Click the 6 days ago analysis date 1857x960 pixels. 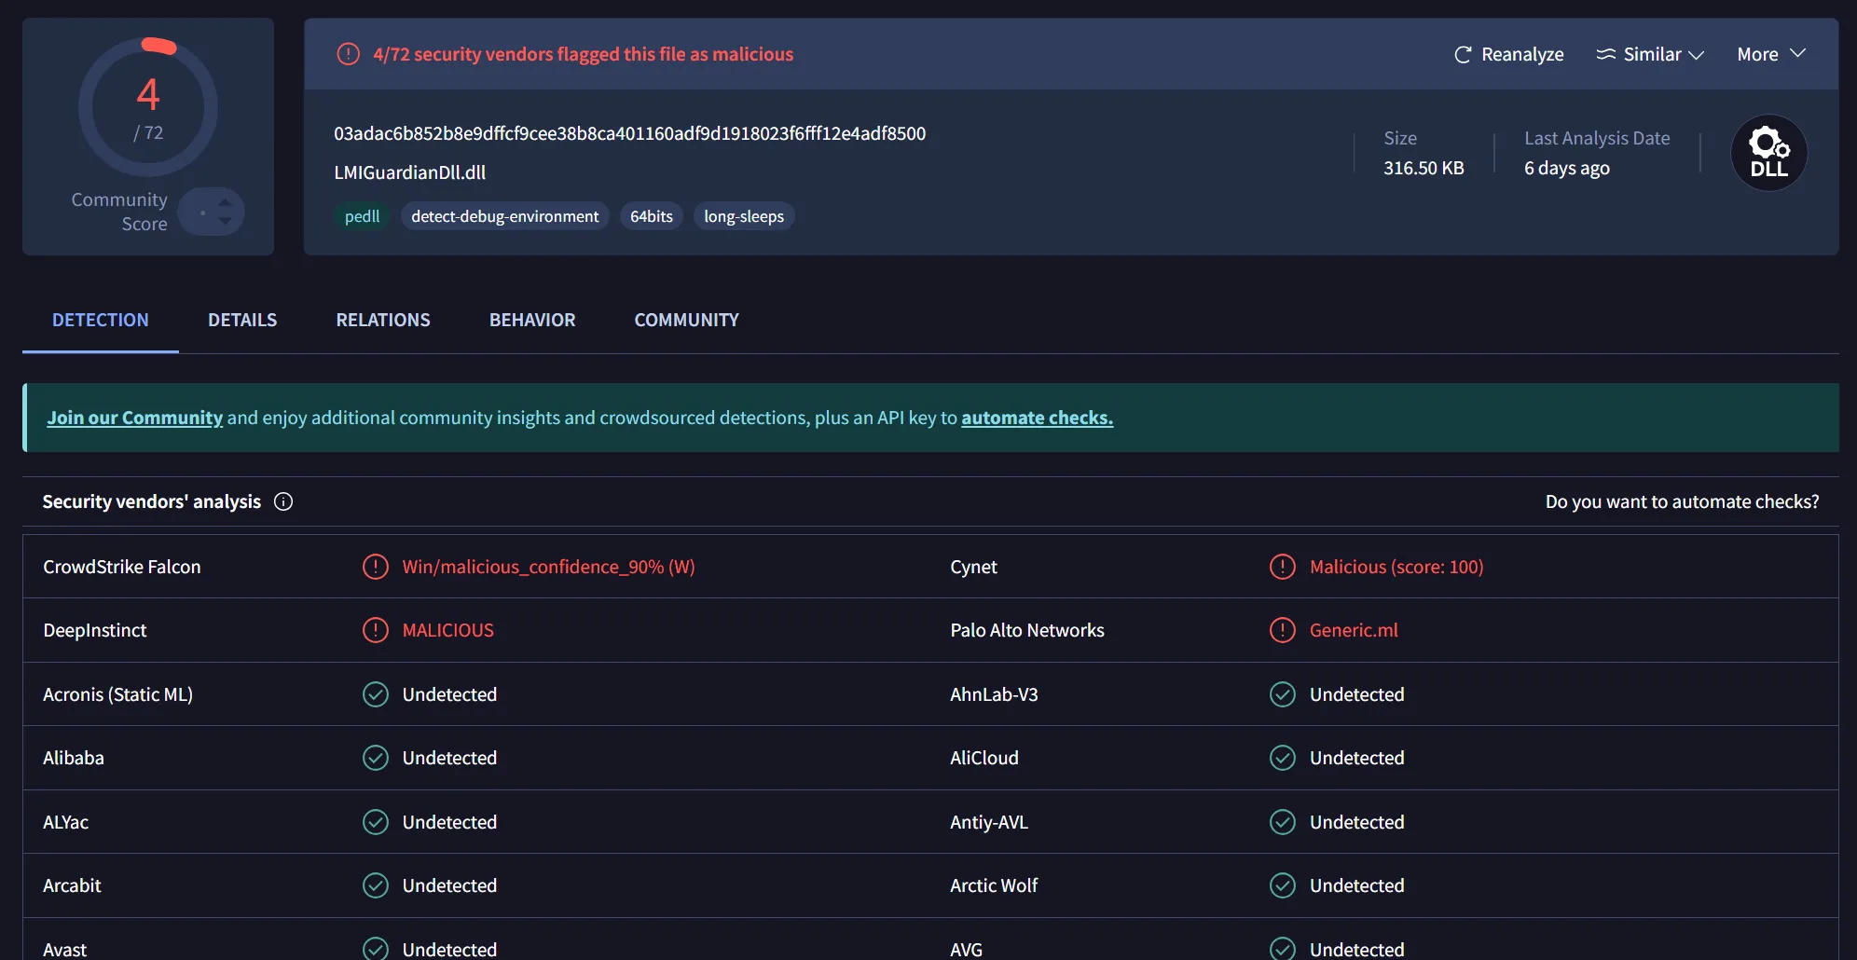1566,168
